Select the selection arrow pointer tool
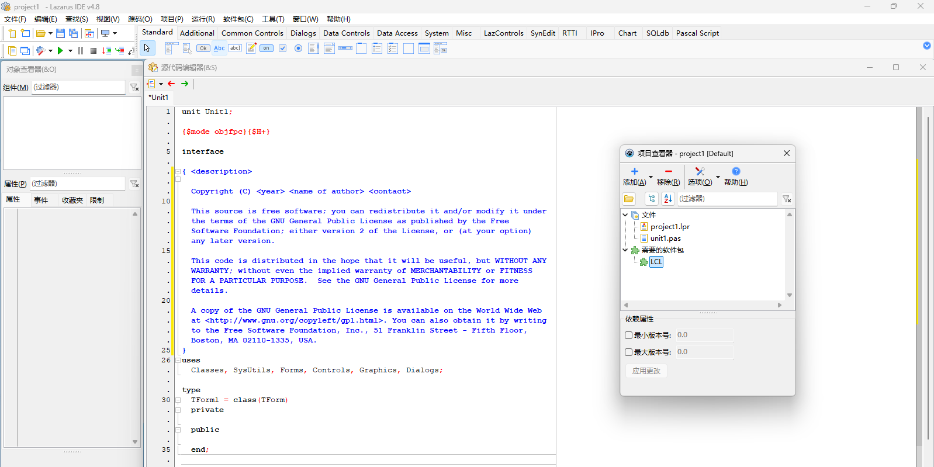Image resolution: width=934 pixels, height=467 pixels. 147,49
